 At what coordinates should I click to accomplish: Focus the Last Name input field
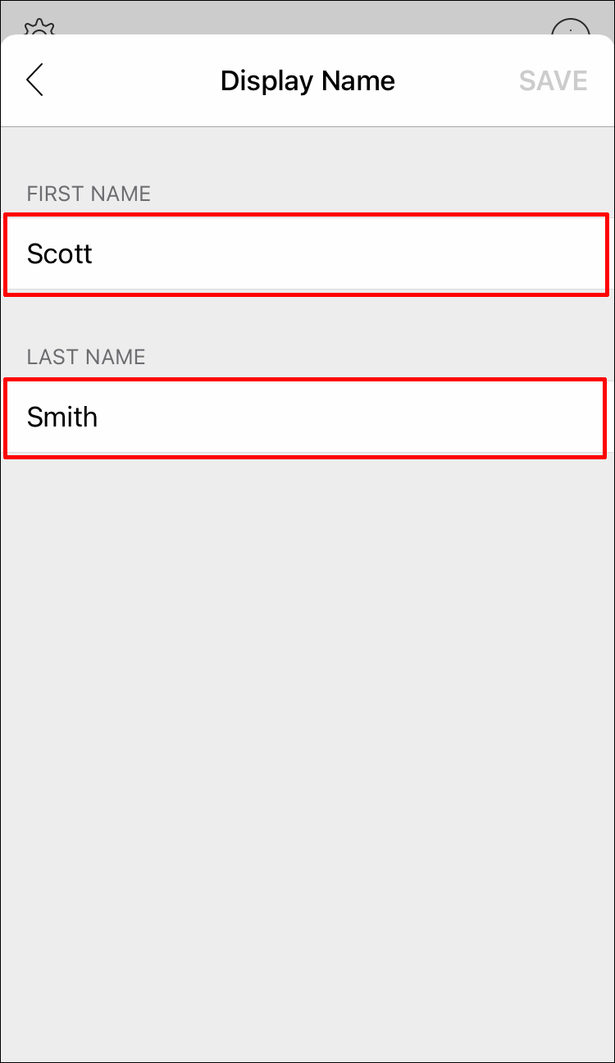[307, 417]
